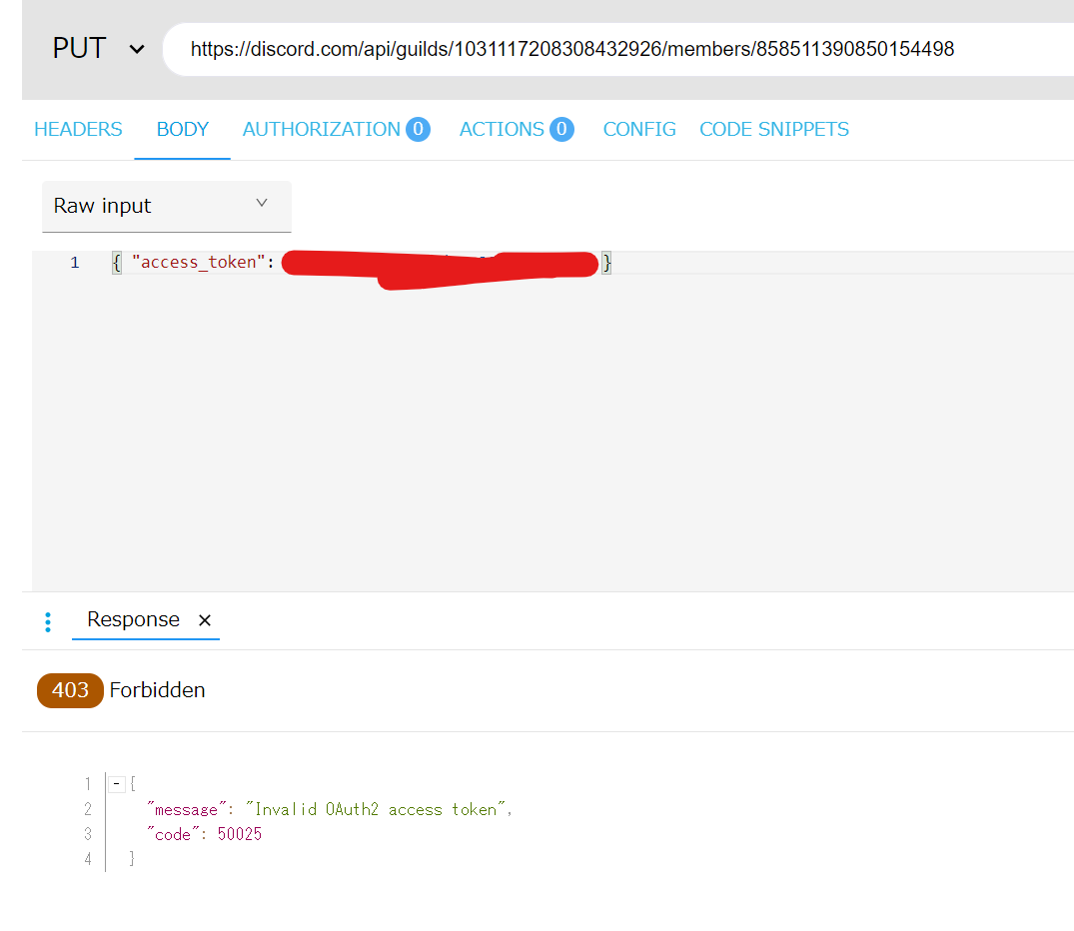Click the error code value 50025
The width and height of the screenshot is (1074, 931).
pyautogui.click(x=240, y=834)
